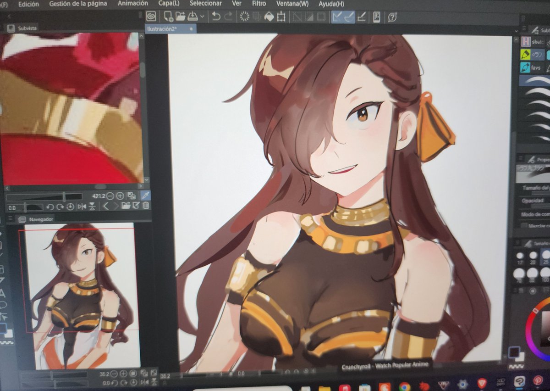
Task: Select brush size 17 preset
Action: [520, 258]
